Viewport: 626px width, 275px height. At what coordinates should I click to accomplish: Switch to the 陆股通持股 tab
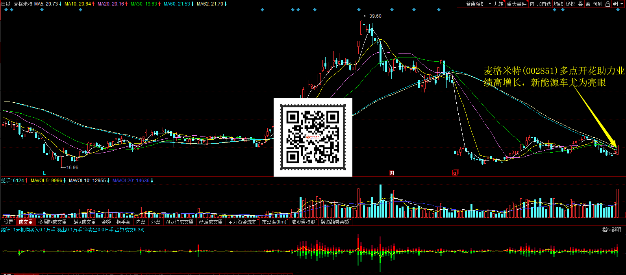point(304,222)
